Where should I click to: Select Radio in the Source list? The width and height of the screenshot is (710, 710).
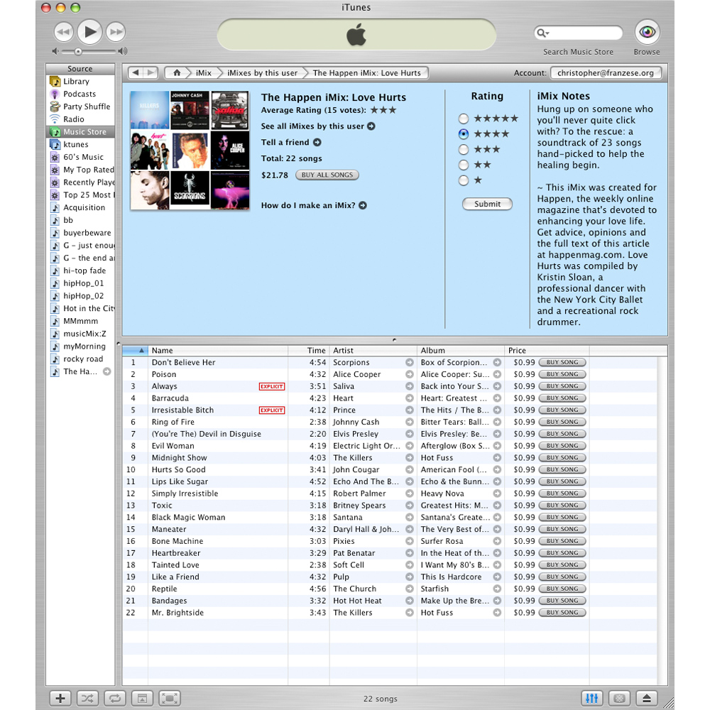tap(81, 119)
